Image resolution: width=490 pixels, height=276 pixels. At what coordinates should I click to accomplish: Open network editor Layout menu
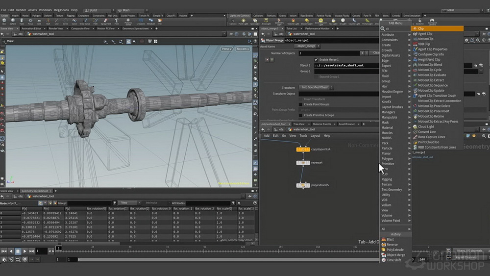click(315, 136)
